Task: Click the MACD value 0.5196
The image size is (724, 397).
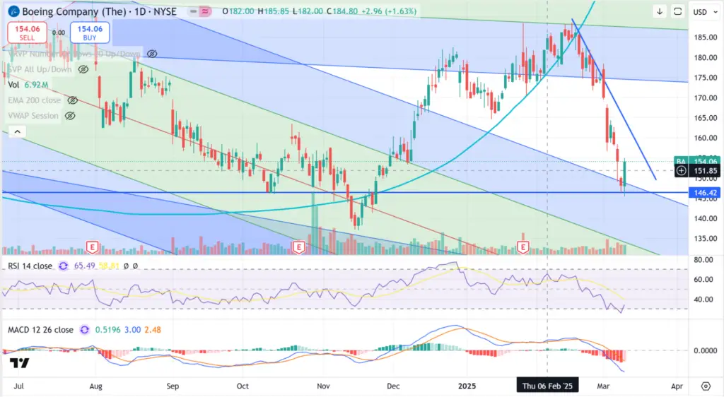Action: [107, 330]
